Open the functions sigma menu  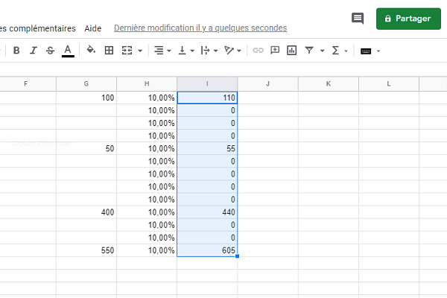click(x=335, y=51)
